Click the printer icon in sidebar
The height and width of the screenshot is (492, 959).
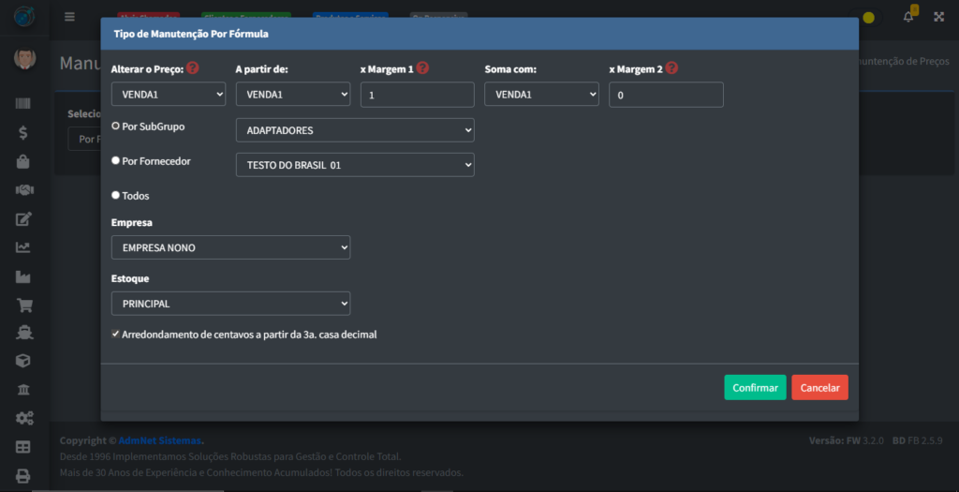pyautogui.click(x=23, y=475)
